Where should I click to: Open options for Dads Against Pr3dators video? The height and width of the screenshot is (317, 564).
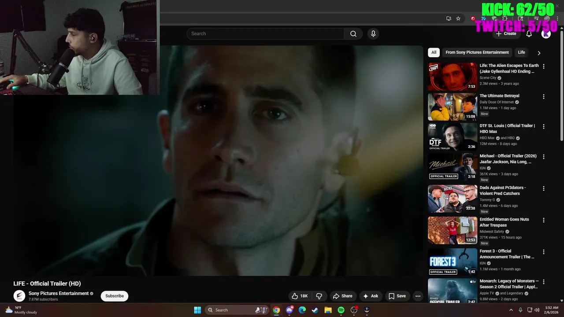click(x=544, y=188)
